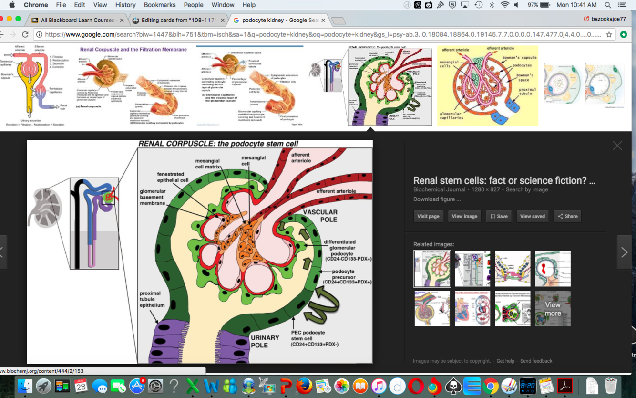Open the Bookmarks menu
Viewport: 636px width, 398px height.
160,5
